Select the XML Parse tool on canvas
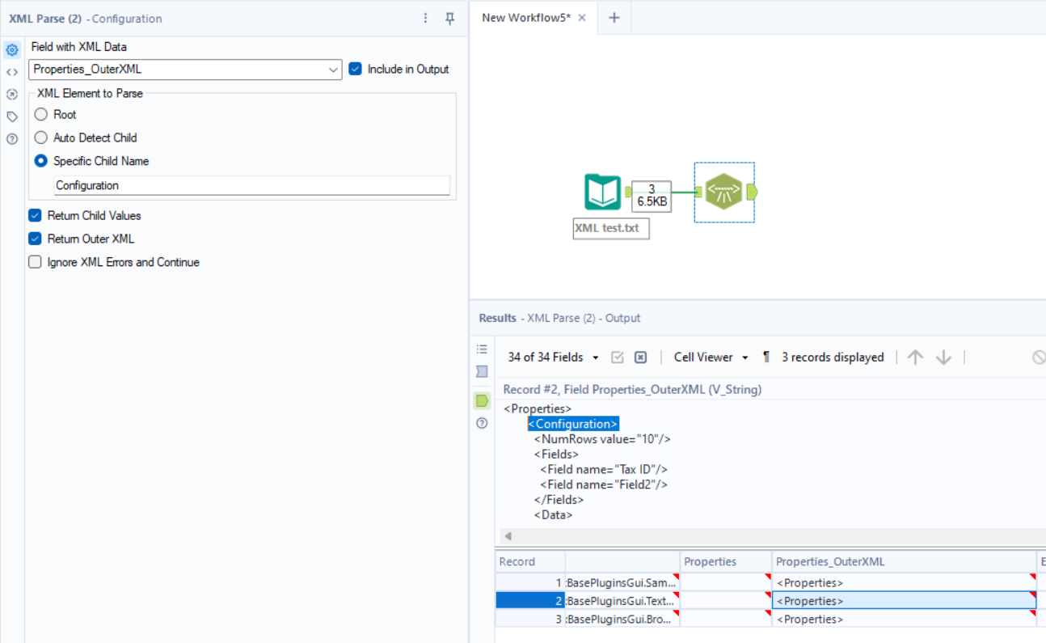 click(x=723, y=192)
